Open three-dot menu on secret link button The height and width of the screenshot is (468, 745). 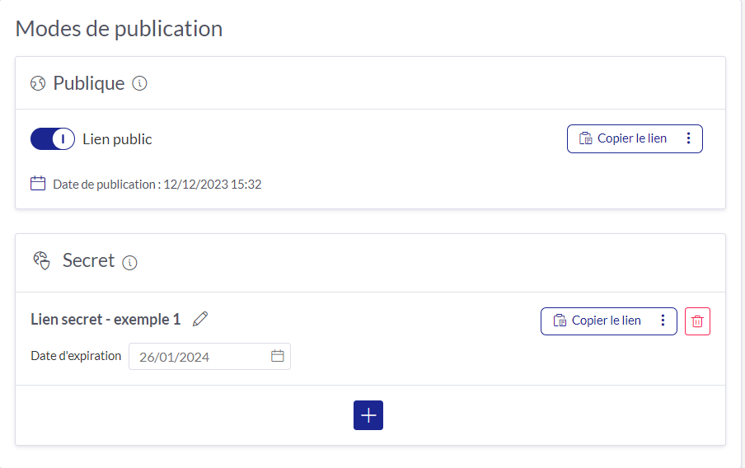point(663,321)
